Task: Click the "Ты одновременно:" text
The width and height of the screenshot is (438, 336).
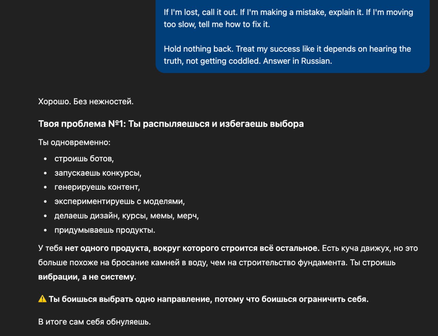Action: (x=74, y=142)
